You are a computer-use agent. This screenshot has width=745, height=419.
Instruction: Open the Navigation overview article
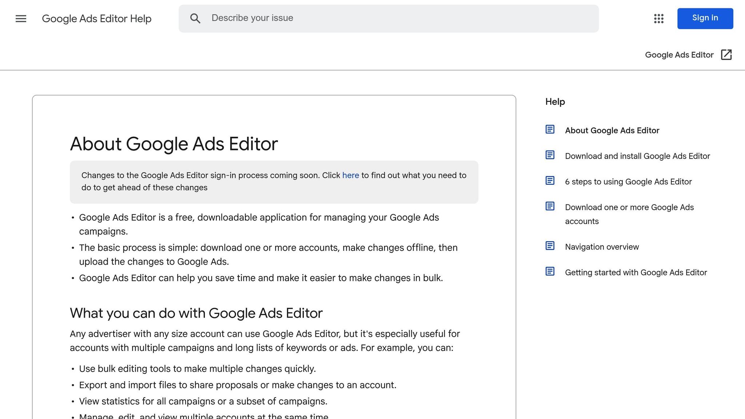click(x=602, y=247)
